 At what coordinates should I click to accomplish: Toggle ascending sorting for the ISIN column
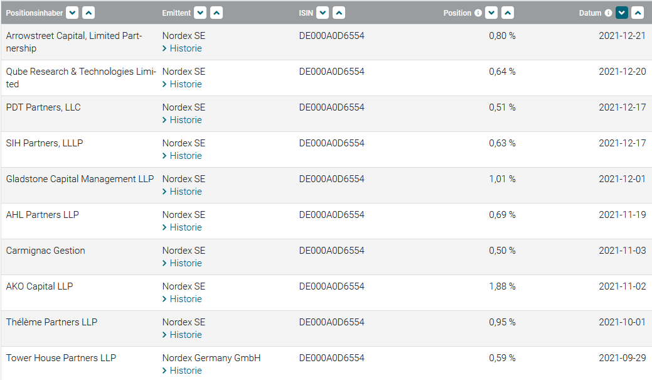(338, 13)
